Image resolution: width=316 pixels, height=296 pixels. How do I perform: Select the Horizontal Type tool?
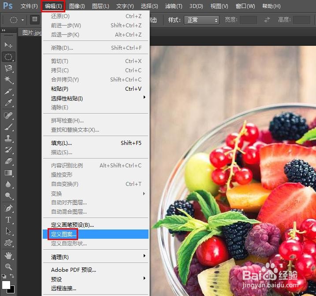tap(8, 220)
